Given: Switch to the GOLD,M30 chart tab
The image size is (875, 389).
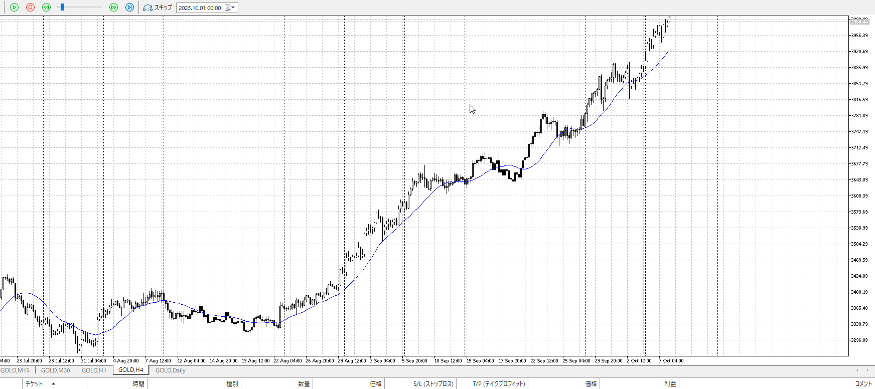Looking at the screenshot, I should (x=55, y=370).
